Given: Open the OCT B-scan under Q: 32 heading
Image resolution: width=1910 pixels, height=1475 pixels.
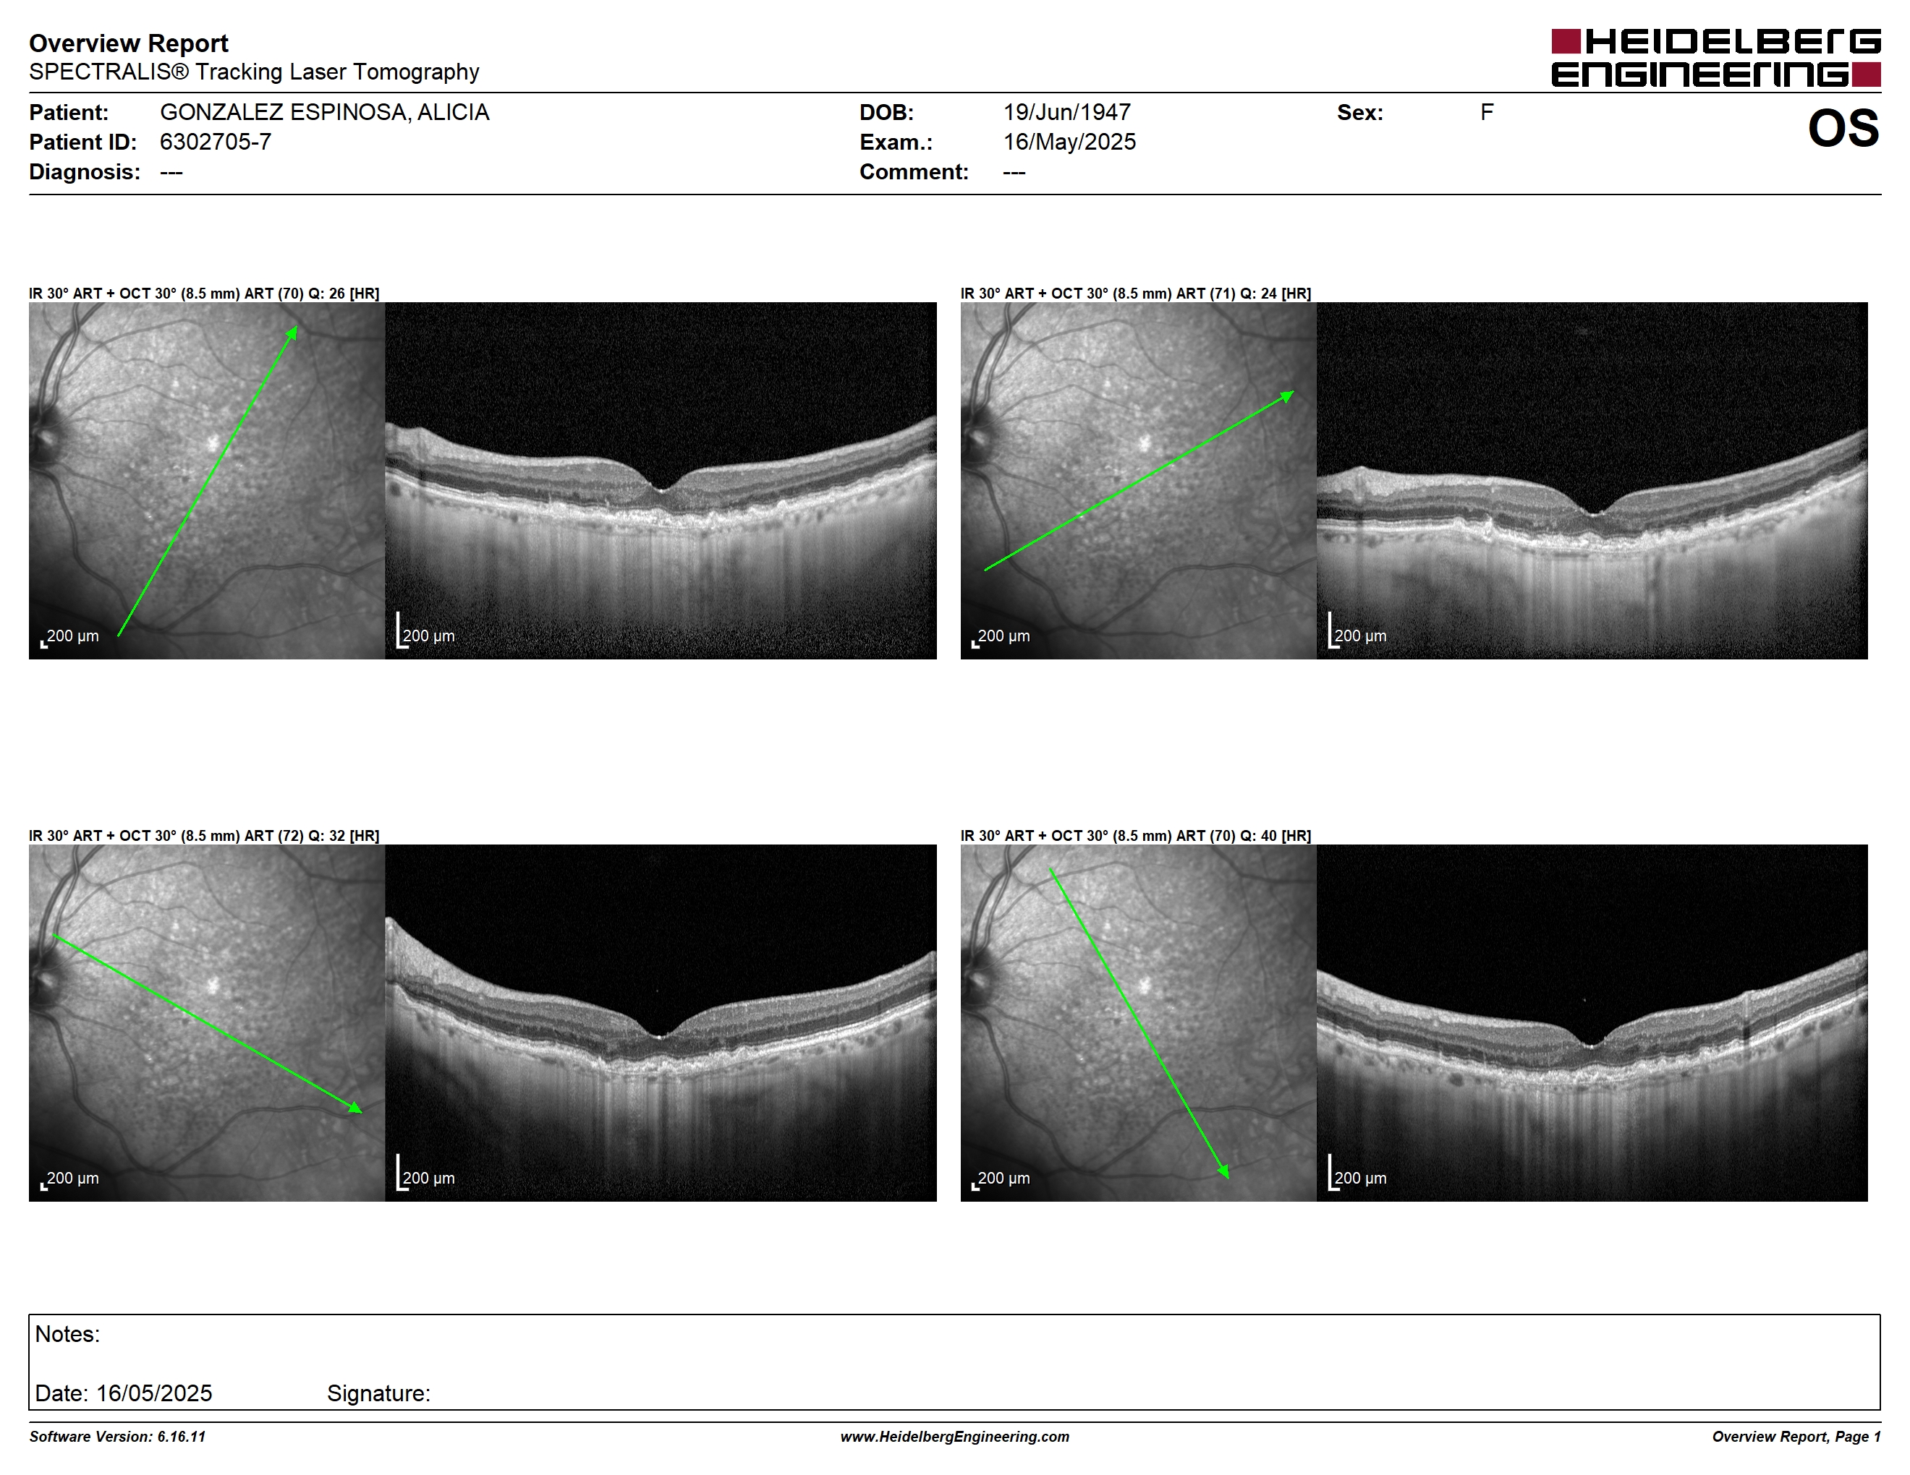Looking at the screenshot, I should click(x=661, y=1022).
